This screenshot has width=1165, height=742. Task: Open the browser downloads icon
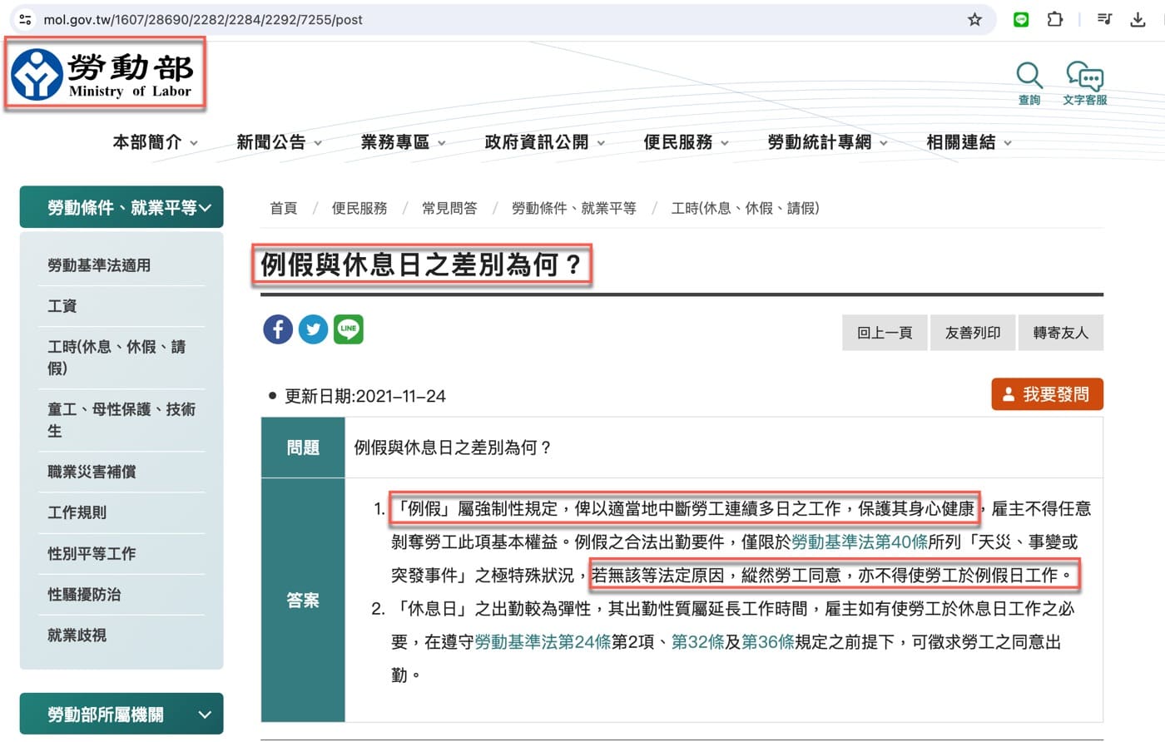[1138, 19]
